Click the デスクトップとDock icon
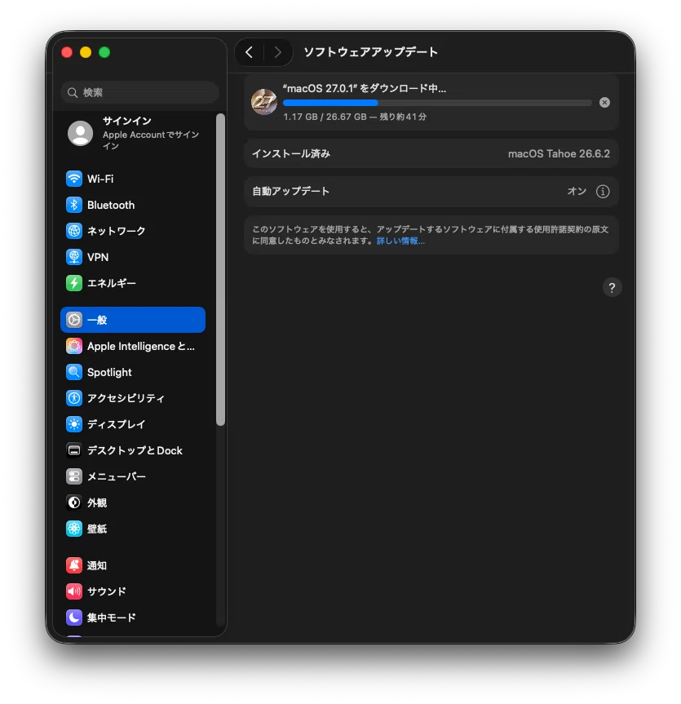 (x=74, y=449)
